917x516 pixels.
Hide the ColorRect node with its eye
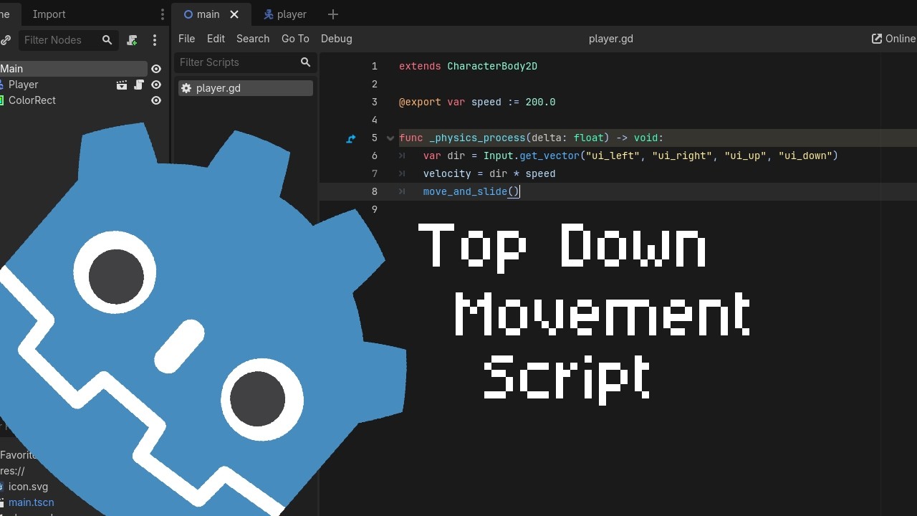coord(156,100)
